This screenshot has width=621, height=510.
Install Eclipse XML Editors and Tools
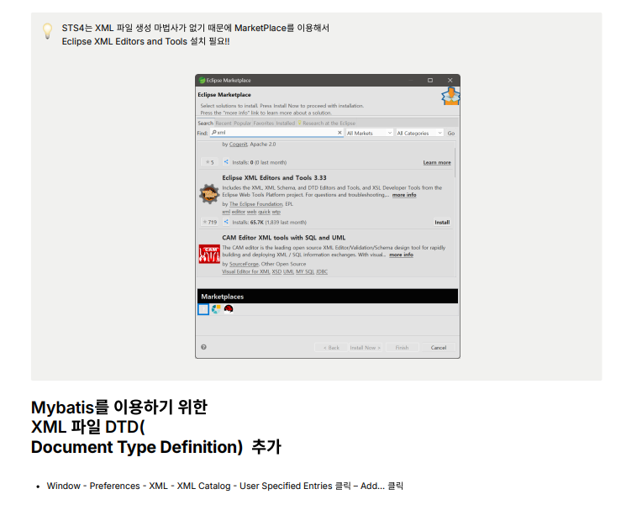coord(442,223)
